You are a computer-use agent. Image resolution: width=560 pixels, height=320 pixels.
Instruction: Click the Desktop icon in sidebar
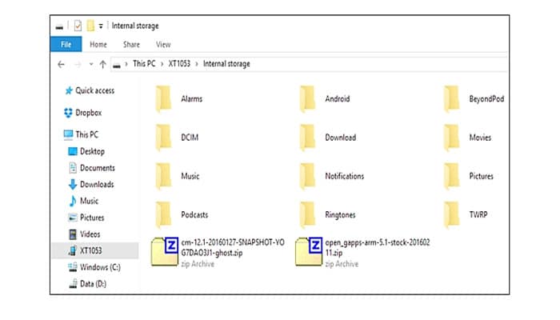tap(73, 151)
